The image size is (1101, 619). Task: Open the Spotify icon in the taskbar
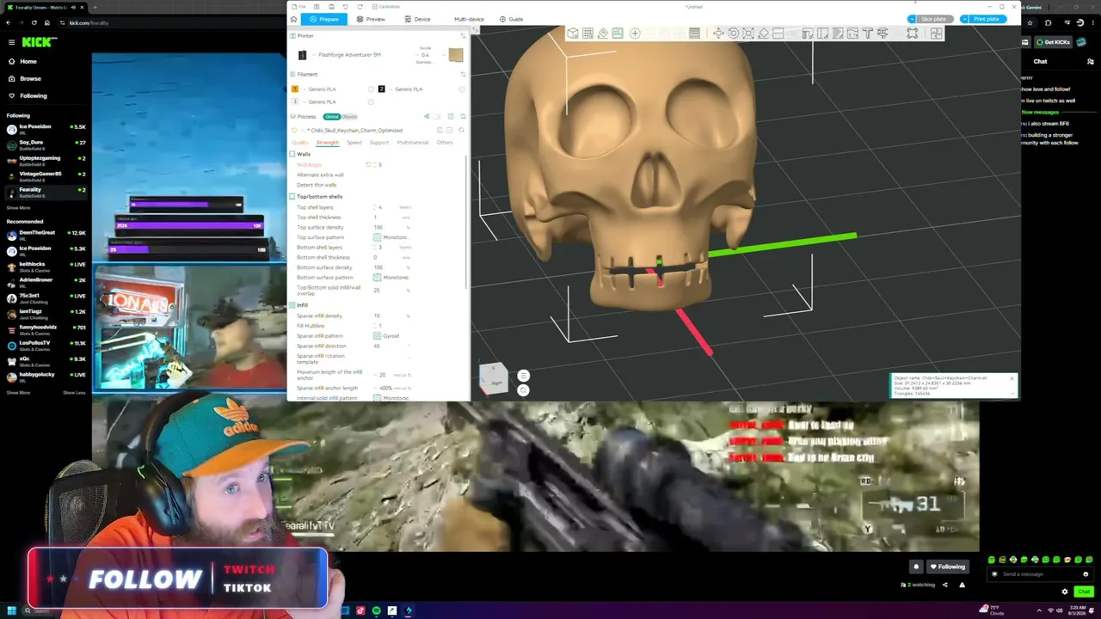click(x=377, y=611)
